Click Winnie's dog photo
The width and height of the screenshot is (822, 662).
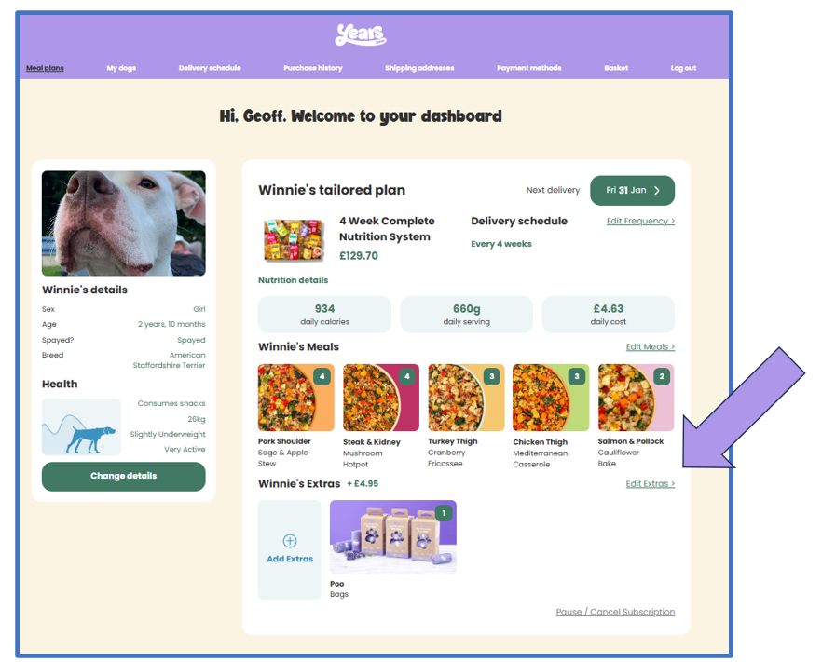click(x=124, y=223)
